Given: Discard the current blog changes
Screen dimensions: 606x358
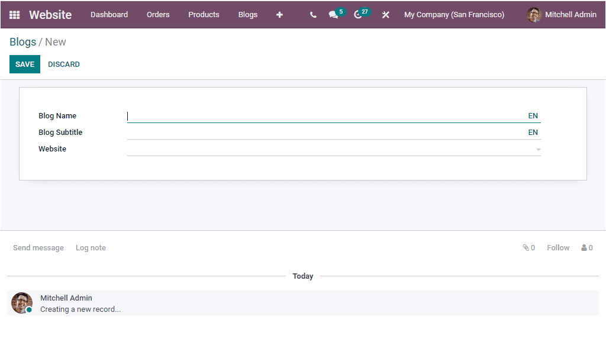Looking at the screenshot, I should 63,64.
